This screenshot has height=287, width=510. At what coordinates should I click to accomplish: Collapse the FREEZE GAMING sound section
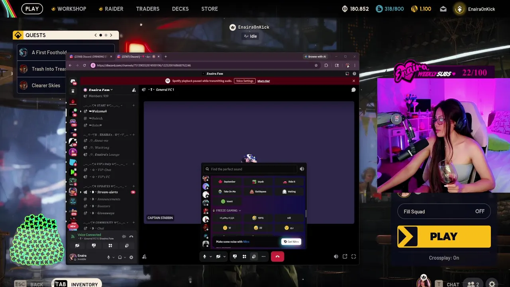pyautogui.click(x=227, y=210)
